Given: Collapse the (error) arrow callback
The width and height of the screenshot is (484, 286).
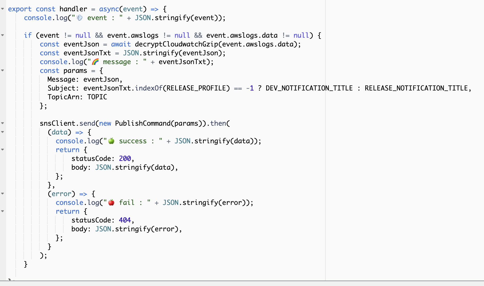Looking at the screenshot, I should [2, 194].
